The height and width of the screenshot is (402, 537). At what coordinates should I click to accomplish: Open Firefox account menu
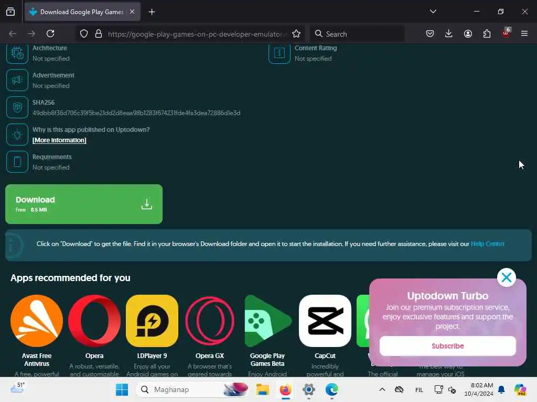pos(468,33)
